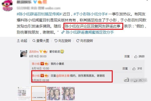151x101 pixels.
Task: Reply to 陈小纭's 我的小傻纸 comment
Action: tap(125, 69)
